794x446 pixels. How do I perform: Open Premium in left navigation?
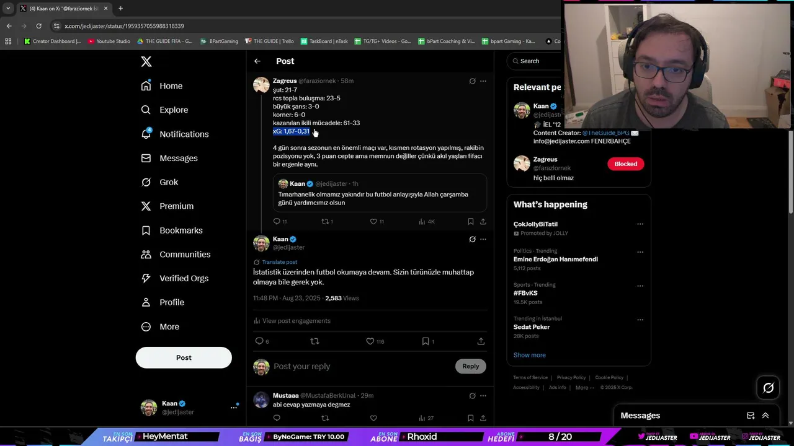(167, 206)
